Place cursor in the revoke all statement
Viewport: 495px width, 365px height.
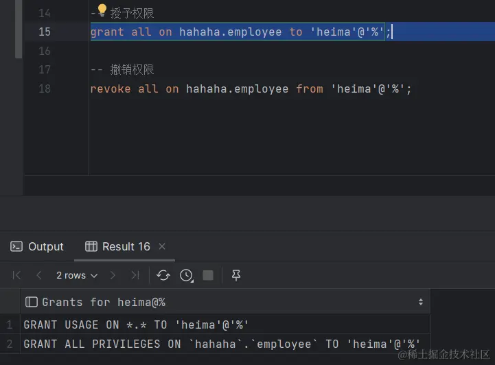(x=251, y=89)
